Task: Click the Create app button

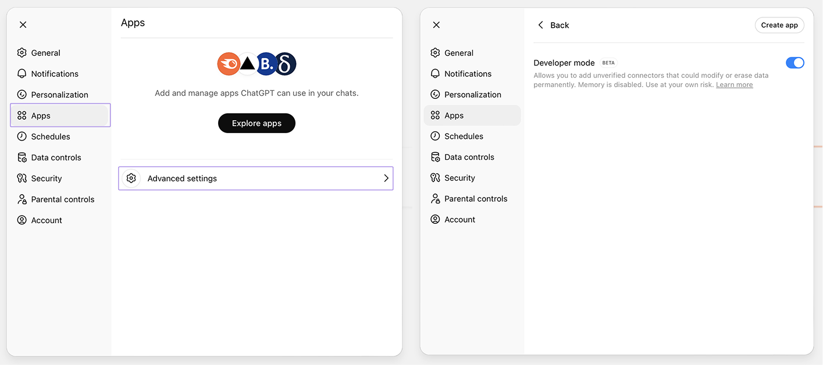Action: (x=779, y=25)
